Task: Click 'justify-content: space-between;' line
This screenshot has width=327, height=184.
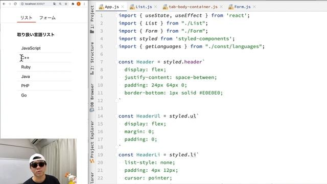Action: tap(171, 77)
